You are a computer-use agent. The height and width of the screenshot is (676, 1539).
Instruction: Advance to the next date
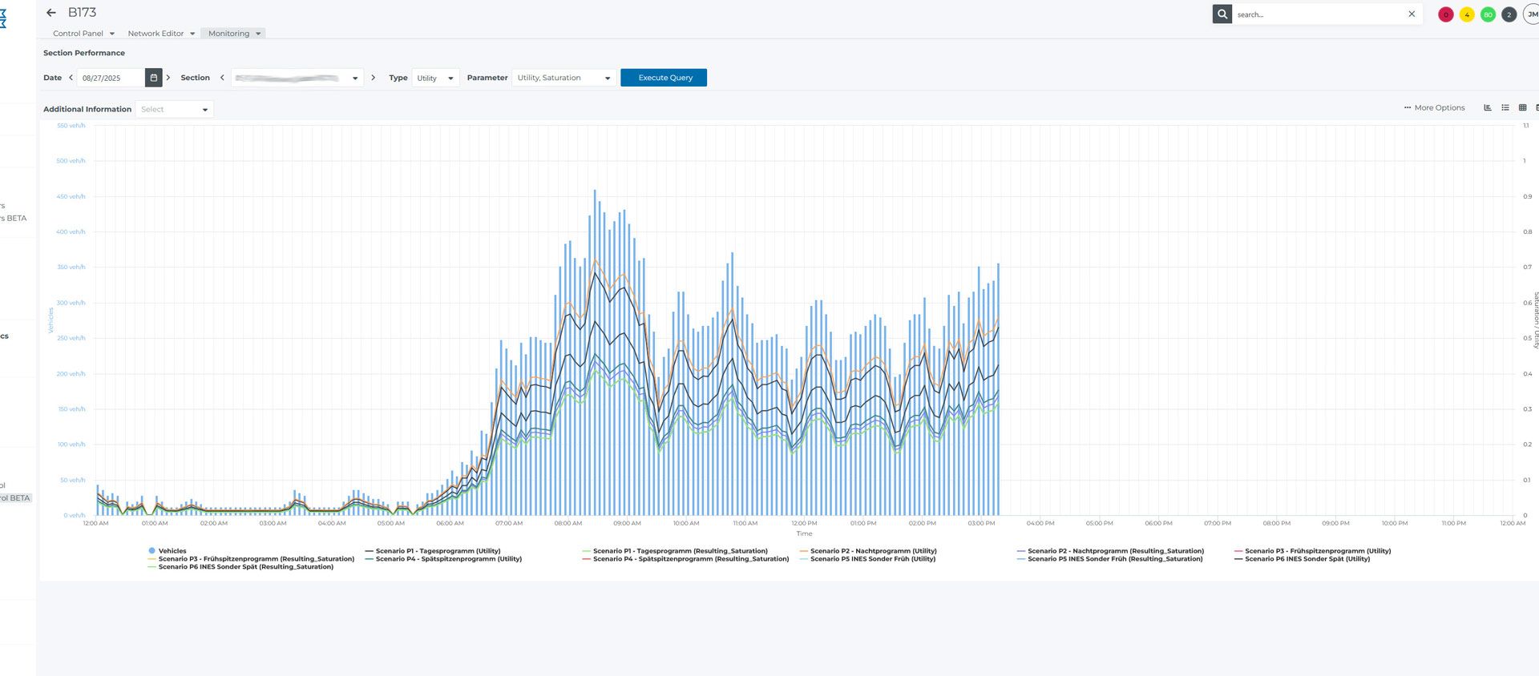coord(168,78)
